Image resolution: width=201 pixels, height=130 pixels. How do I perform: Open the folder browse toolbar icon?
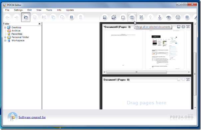(26, 17)
